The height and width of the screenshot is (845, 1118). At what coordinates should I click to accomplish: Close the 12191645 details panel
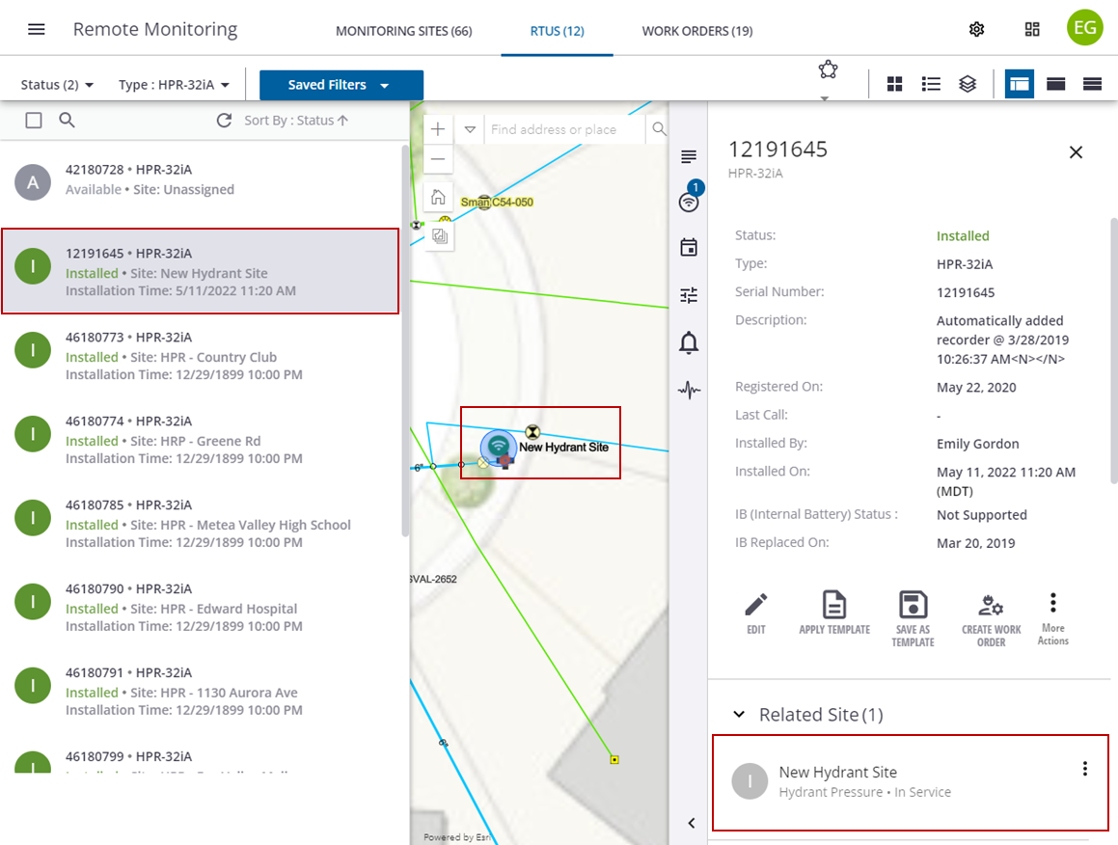click(1076, 151)
